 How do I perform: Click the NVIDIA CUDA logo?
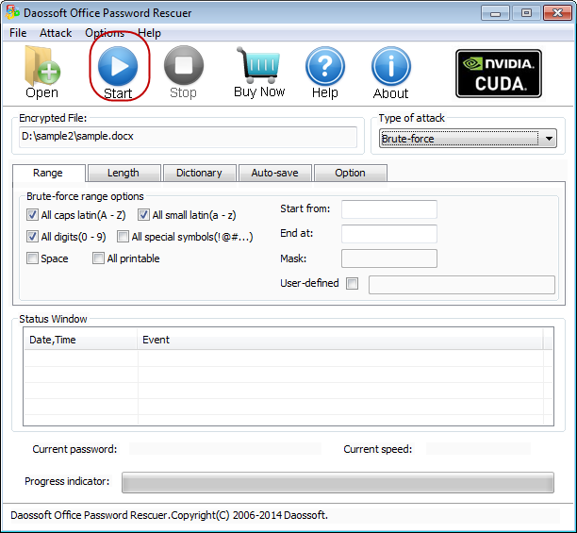pyautogui.click(x=499, y=74)
